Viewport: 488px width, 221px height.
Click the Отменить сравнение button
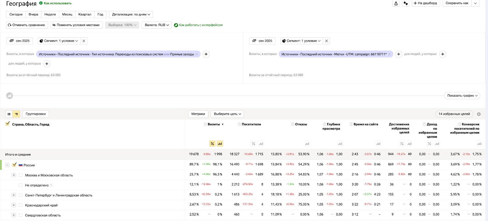coord(27,25)
